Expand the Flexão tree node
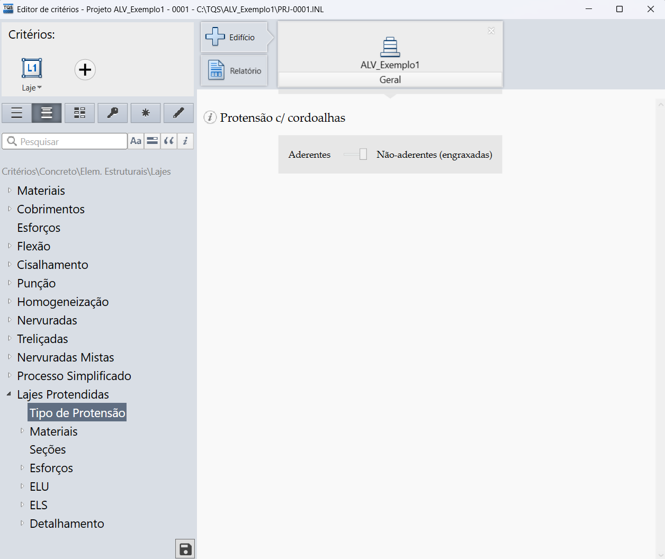This screenshot has width=665, height=559. (x=10, y=246)
